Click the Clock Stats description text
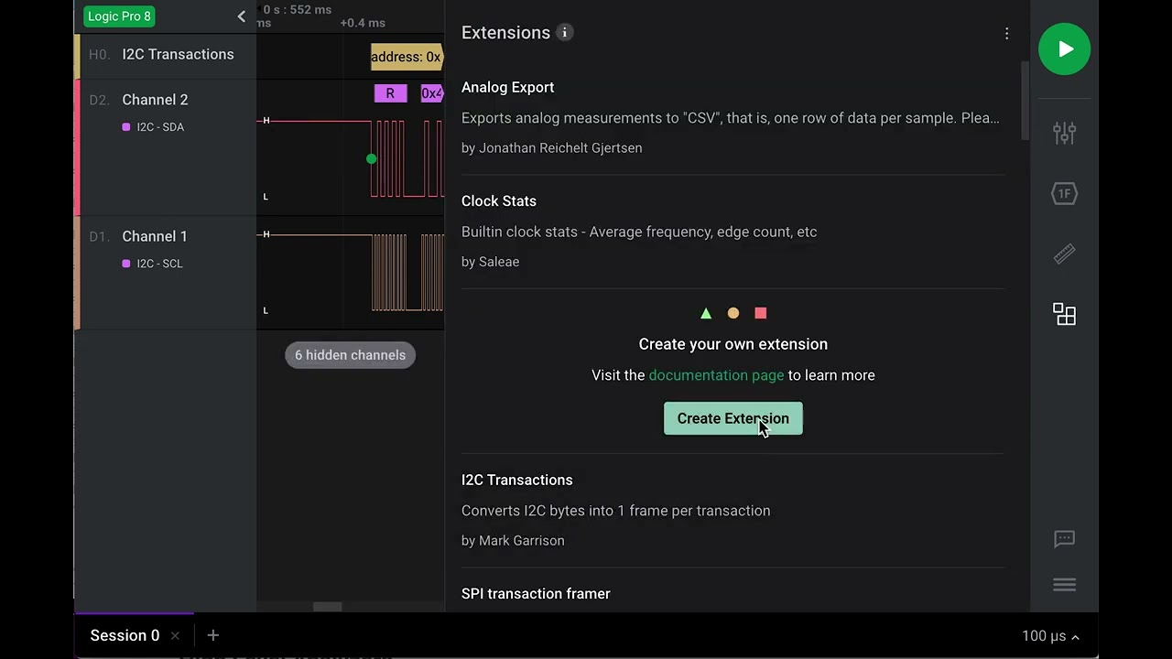The height and width of the screenshot is (659, 1172). [639, 232]
